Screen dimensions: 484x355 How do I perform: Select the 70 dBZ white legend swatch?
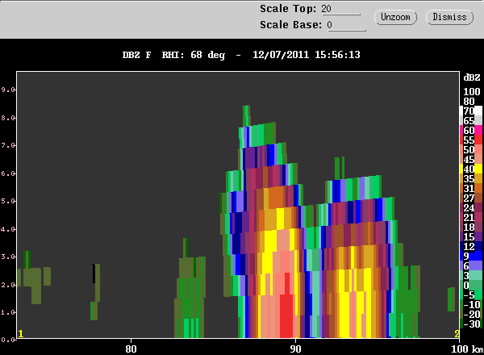click(471, 111)
